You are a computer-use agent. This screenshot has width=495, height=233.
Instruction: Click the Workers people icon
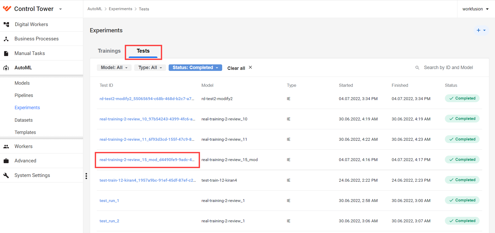click(6, 146)
